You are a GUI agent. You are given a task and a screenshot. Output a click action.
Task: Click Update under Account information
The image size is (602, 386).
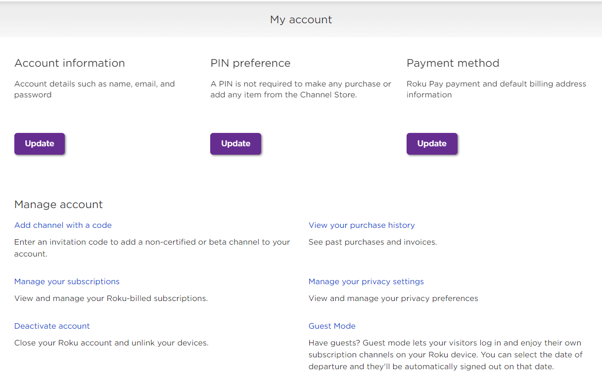40,144
